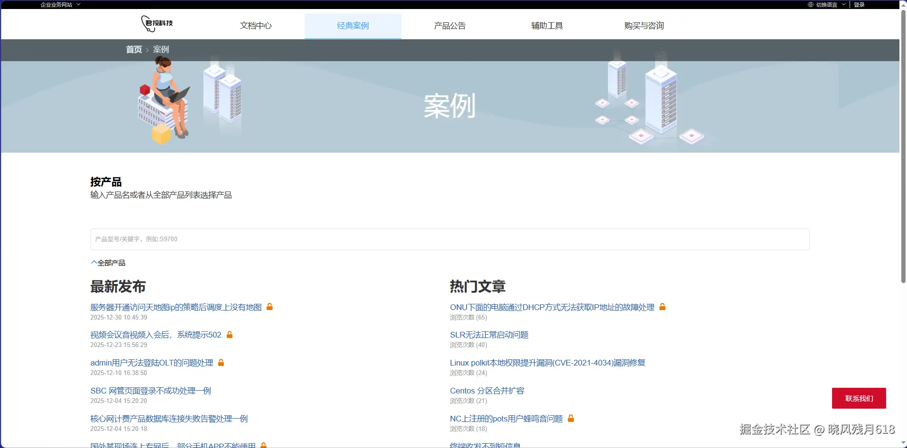The height and width of the screenshot is (448, 907).
Task: Click the lock icon after NC上注册的pots用户蜂鸣音问题
Action: (x=571, y=418)
